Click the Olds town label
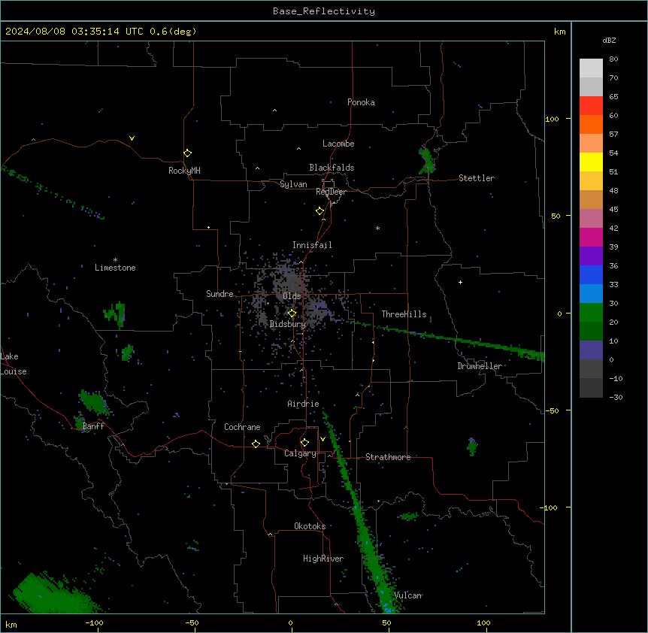Screen dimensions: 648x633 292,296
